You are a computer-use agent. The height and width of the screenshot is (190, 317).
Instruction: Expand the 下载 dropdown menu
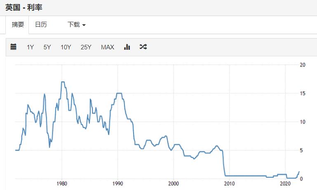tap(76, 25)
